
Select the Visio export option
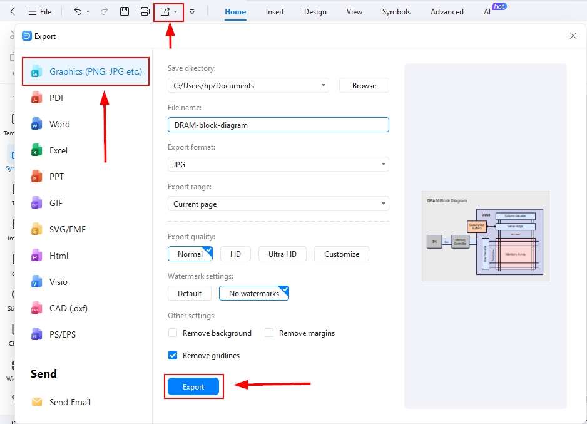point(58,282)
